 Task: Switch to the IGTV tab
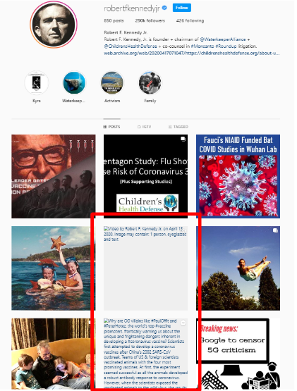click(x=144, y=127)
